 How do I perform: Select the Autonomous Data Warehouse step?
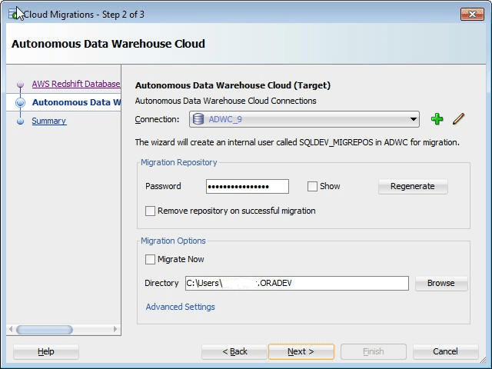coord(77,102)
